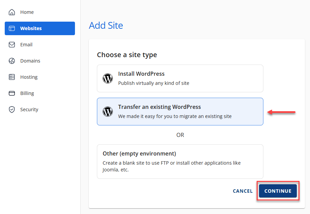Click the Security shield icon
This screenshot has height=214, width=310.
[x=12, y=110]
